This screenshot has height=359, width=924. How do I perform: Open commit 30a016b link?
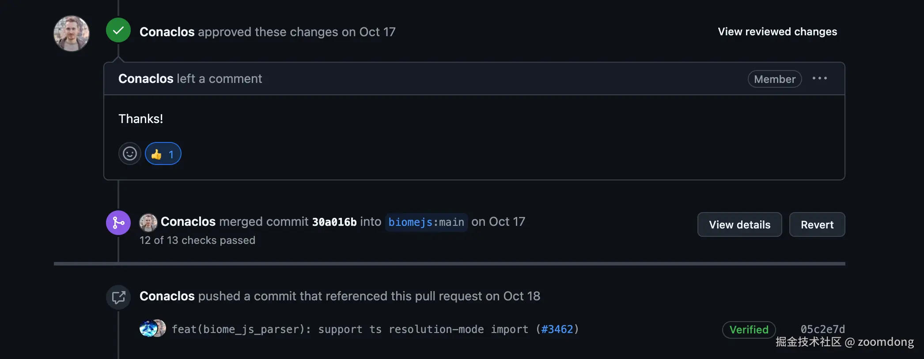[x=334, y=222]
